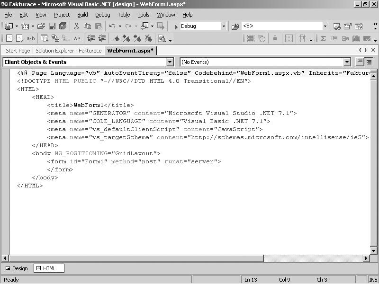
Task: Toggle the Show Grid icon
Action: tap(289, 38)
